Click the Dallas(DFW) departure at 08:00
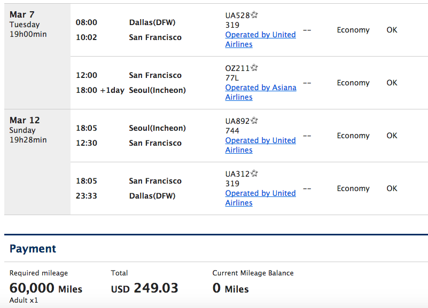The height and width of the screenshot is (308, 428). pyautogui.click(x=152, y=22)
